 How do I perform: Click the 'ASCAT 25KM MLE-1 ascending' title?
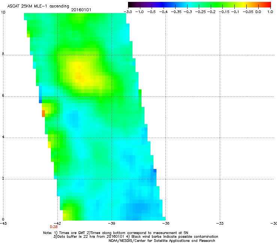(38, 6)
